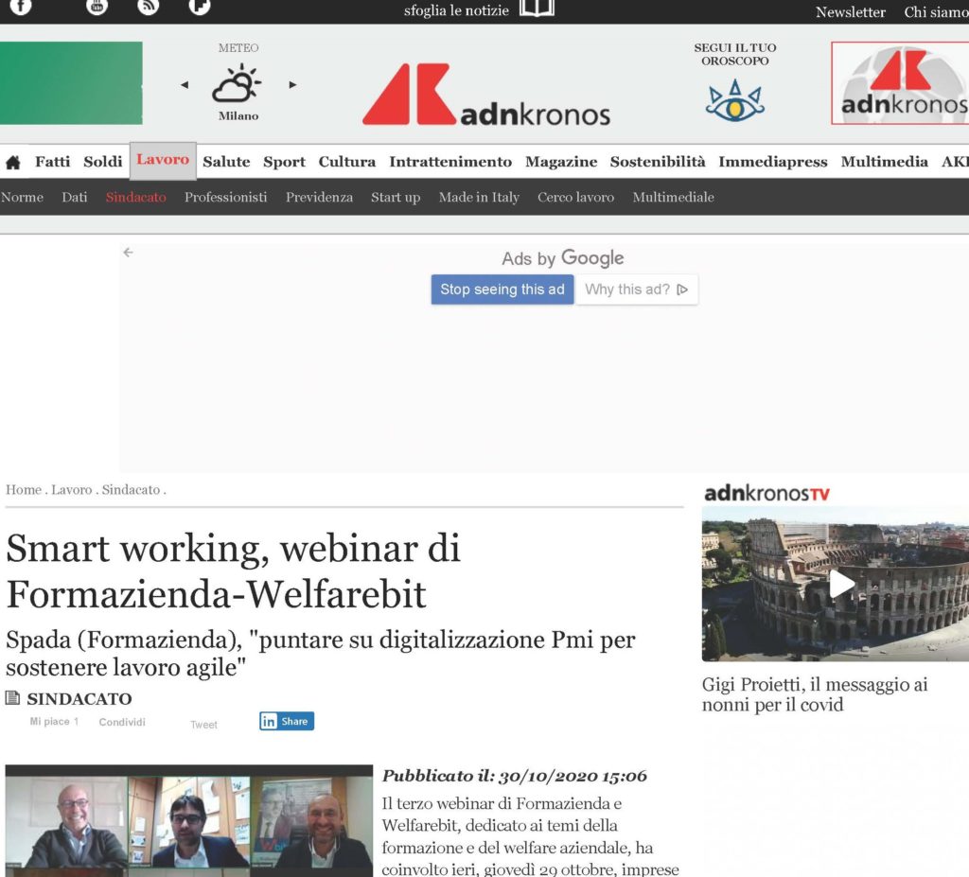This screenshot has width=969, height=877.
Task: Play the Colosseum video
Action: click(x=841, y=584)
